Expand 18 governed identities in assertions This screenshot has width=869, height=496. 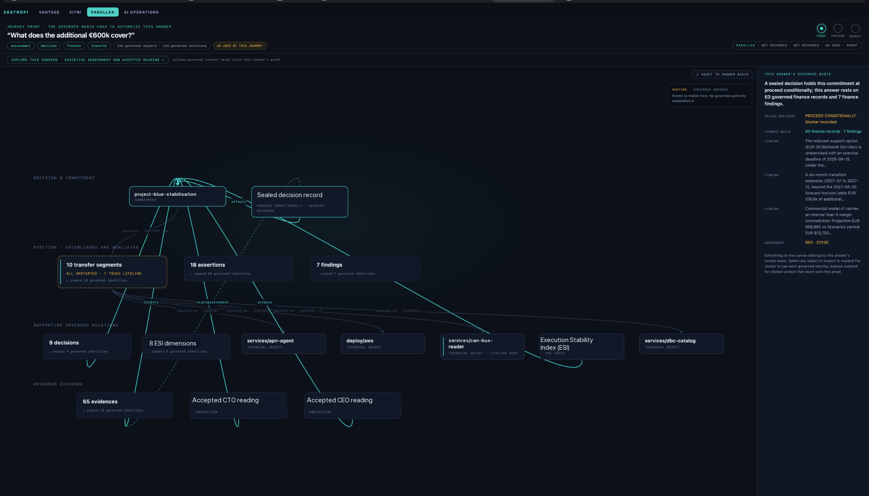221,274
